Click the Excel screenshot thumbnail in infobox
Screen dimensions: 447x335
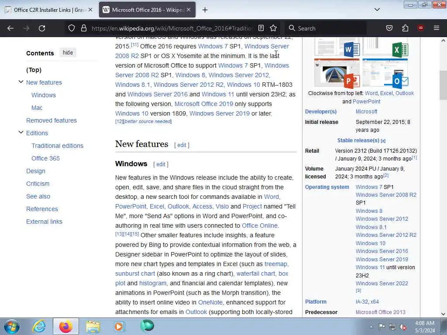385,48
